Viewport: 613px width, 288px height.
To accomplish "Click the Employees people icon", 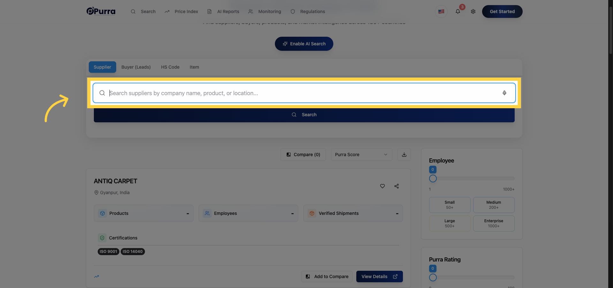I will click(207, 213).
